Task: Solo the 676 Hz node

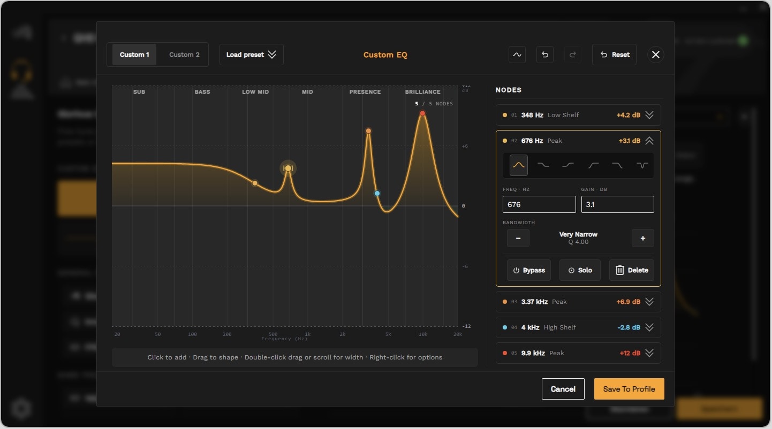Action: coord(580,270)
